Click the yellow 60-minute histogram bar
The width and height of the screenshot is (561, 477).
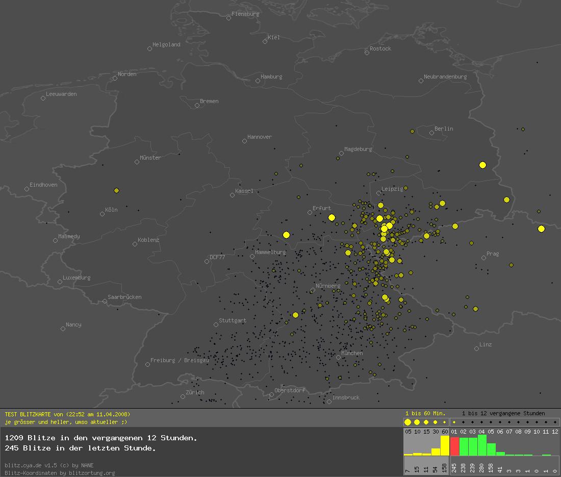444,445
